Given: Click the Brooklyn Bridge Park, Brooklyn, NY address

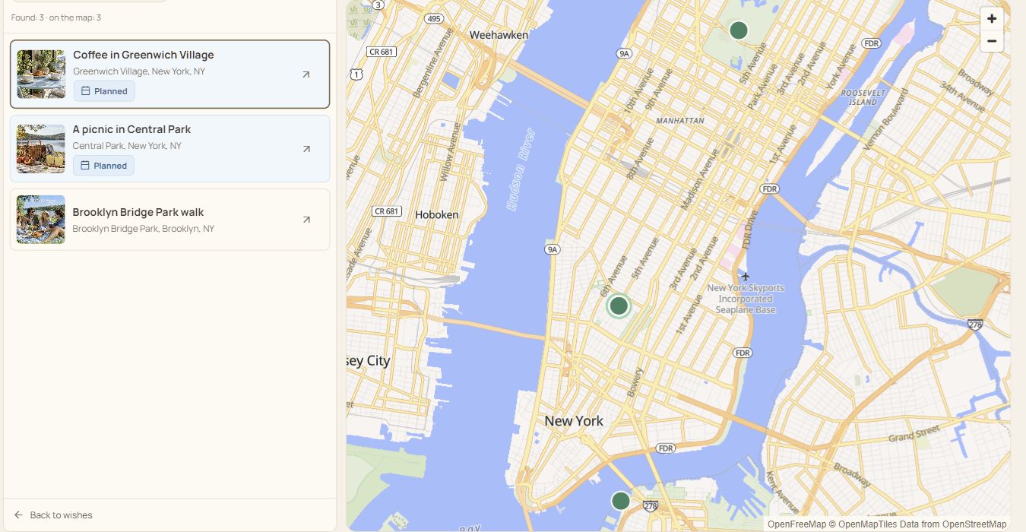Looking at the screenshot, I should pos(144,229).
